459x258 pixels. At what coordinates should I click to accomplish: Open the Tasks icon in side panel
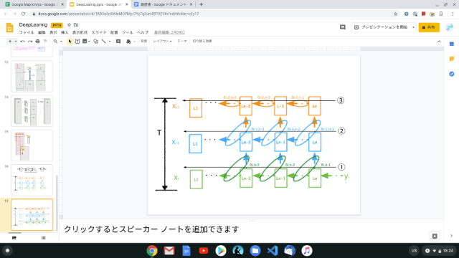point(452,74)
